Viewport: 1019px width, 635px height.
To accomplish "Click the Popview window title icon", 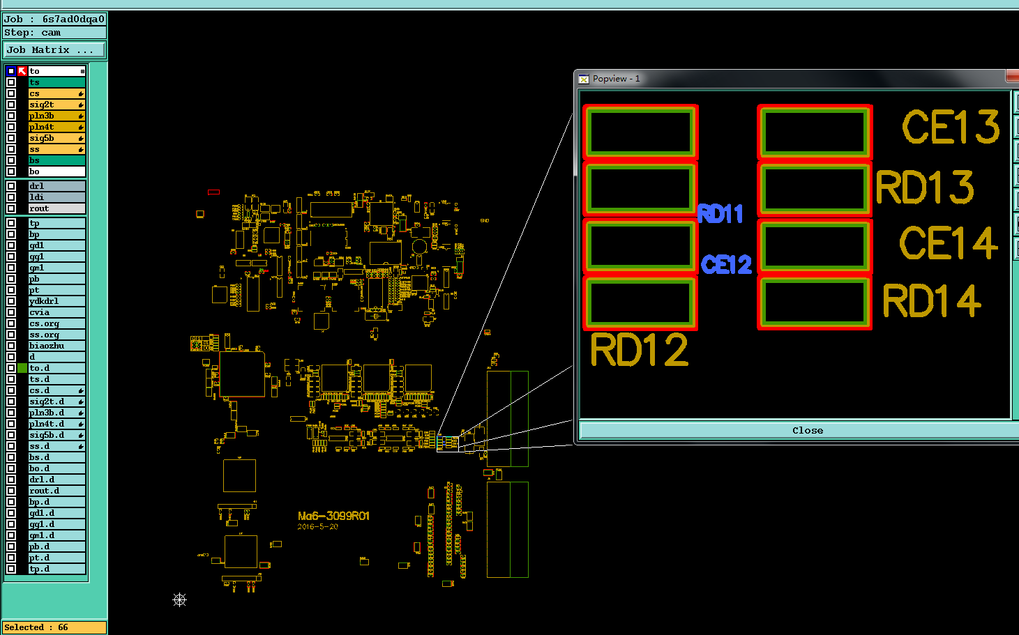I will pyautogui.click(x=584, y=79).
